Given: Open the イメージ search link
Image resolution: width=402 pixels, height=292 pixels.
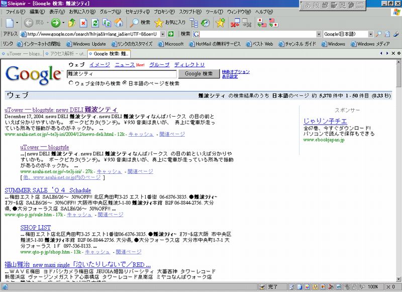Looking at the screenshot, I should (99, 65).
